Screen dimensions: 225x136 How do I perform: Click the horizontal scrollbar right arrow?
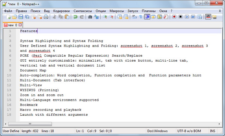tap(219, 124)
